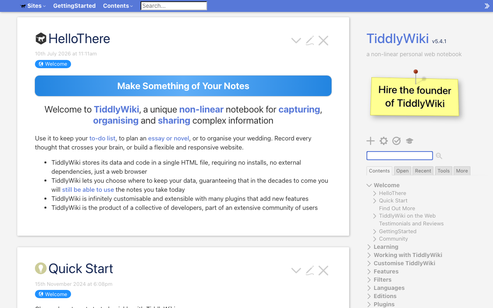The width and height of the screenshot is (493, 308).
Task: Edit the HelloThere tiddler with pencil icon
Action: pyautogui.click(x=310, y=40)
